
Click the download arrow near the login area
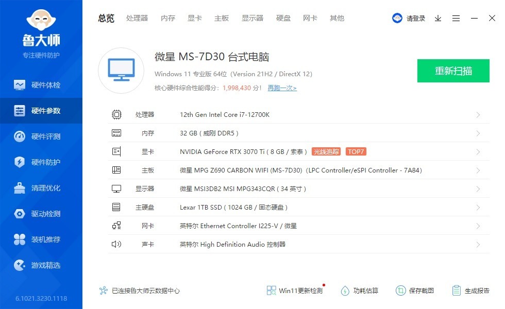[438, 18]
